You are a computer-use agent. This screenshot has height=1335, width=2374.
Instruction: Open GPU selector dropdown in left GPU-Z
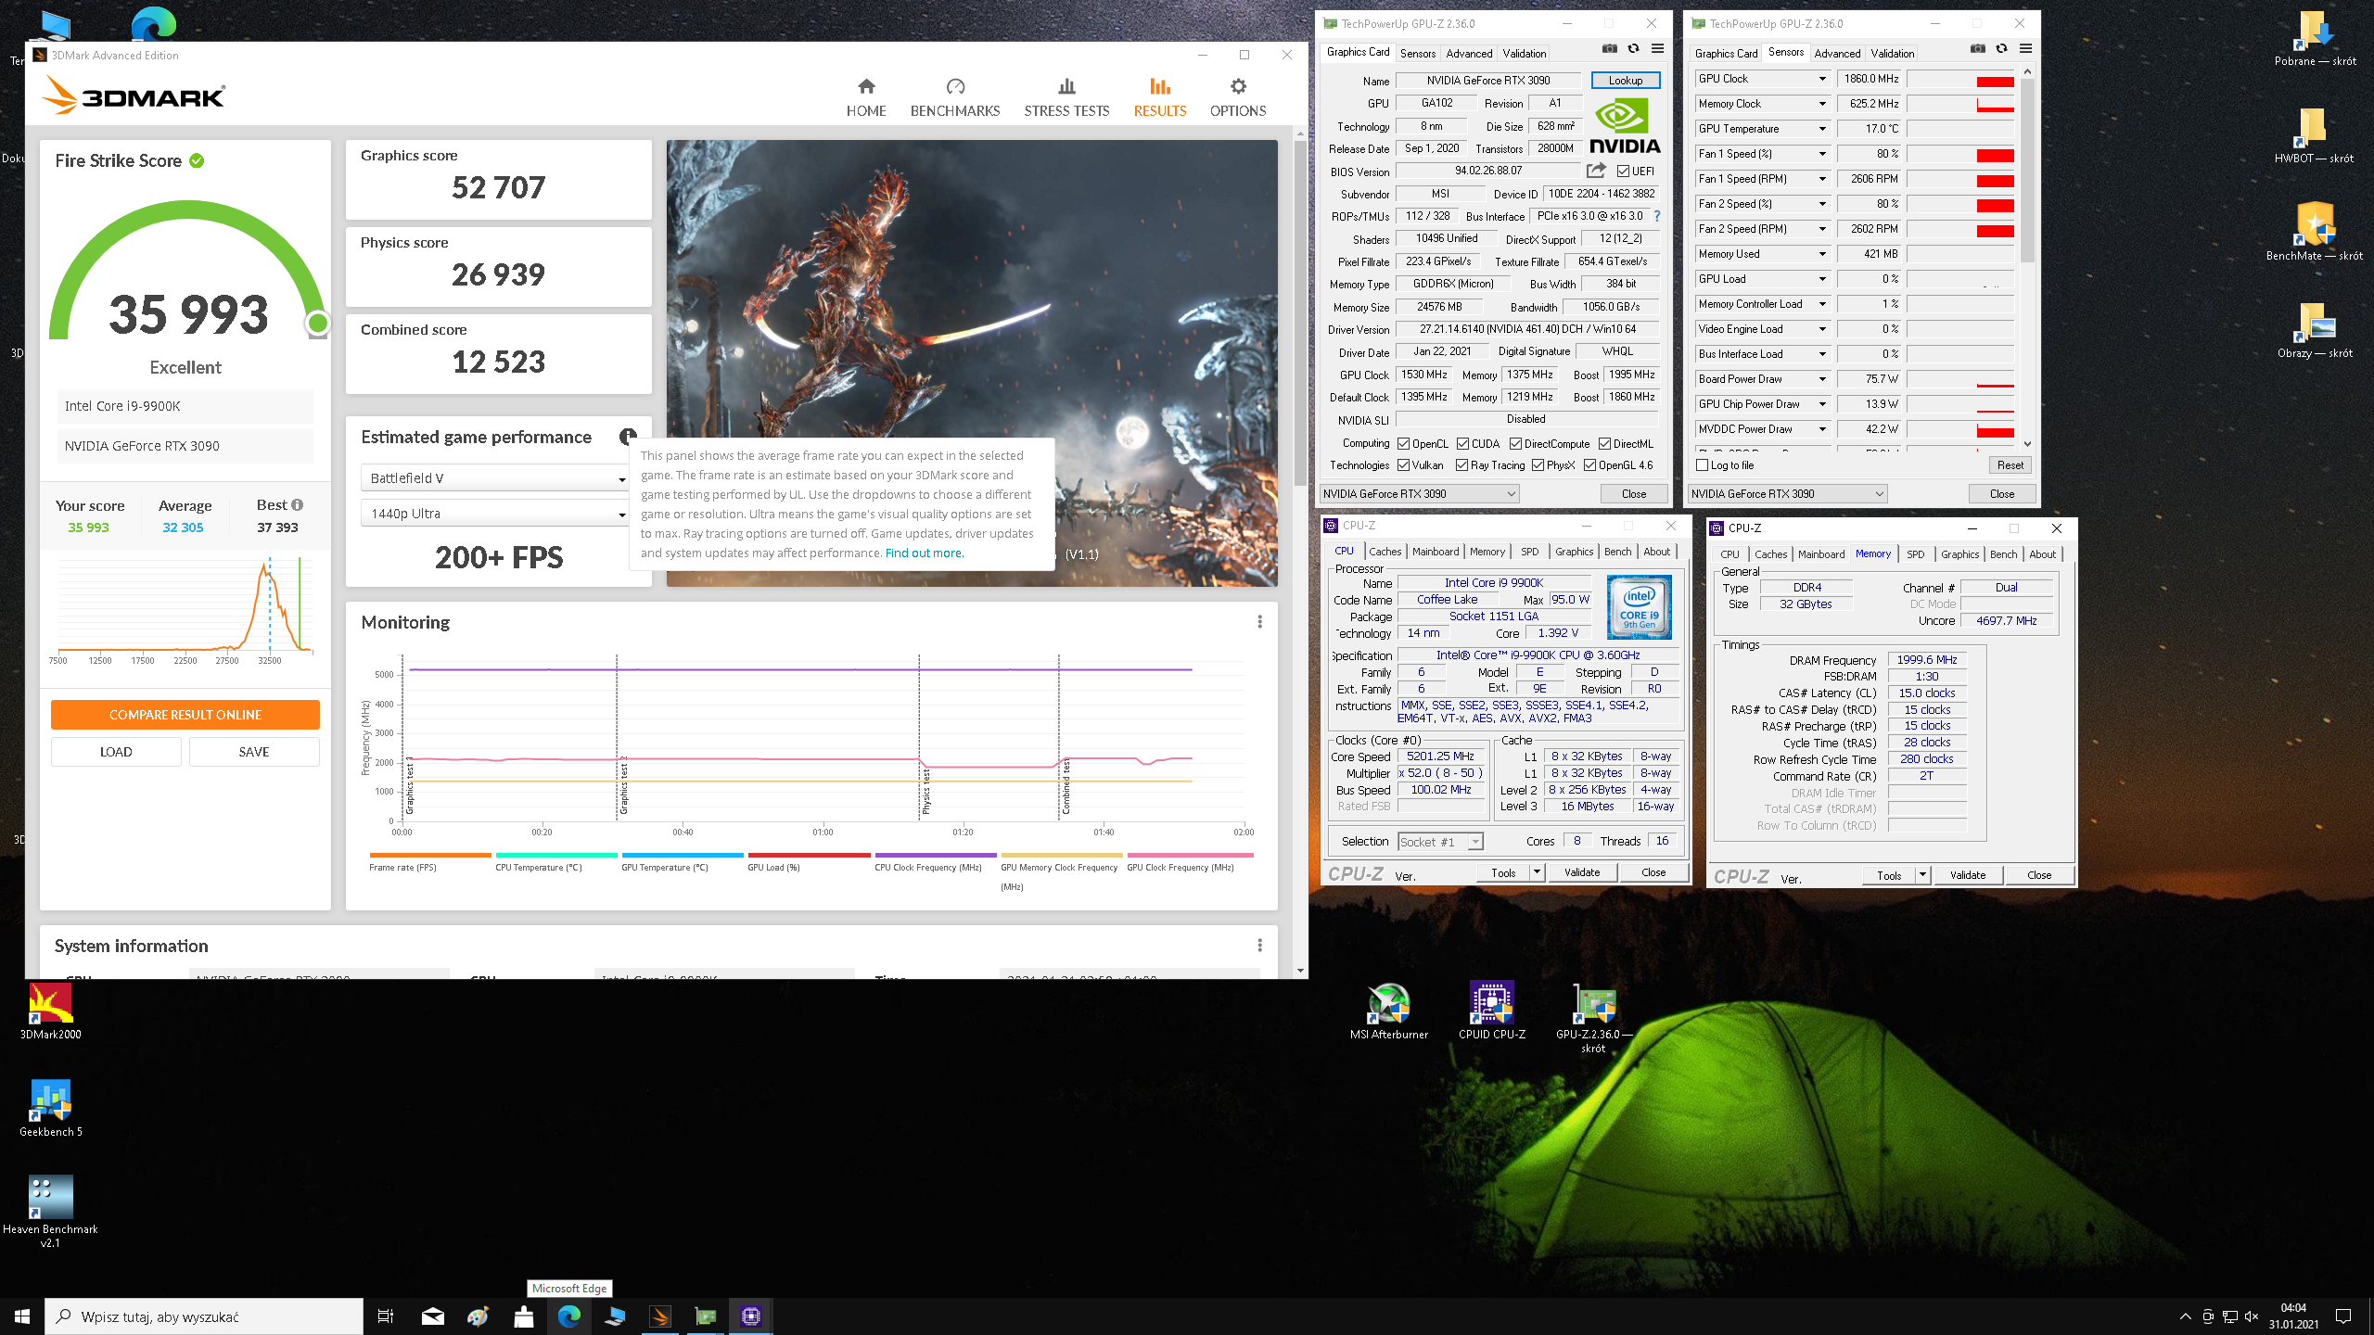[1420, 494]
